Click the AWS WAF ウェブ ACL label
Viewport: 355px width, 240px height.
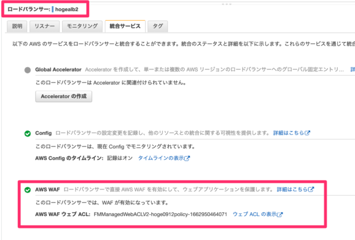[x=63, y=214]
